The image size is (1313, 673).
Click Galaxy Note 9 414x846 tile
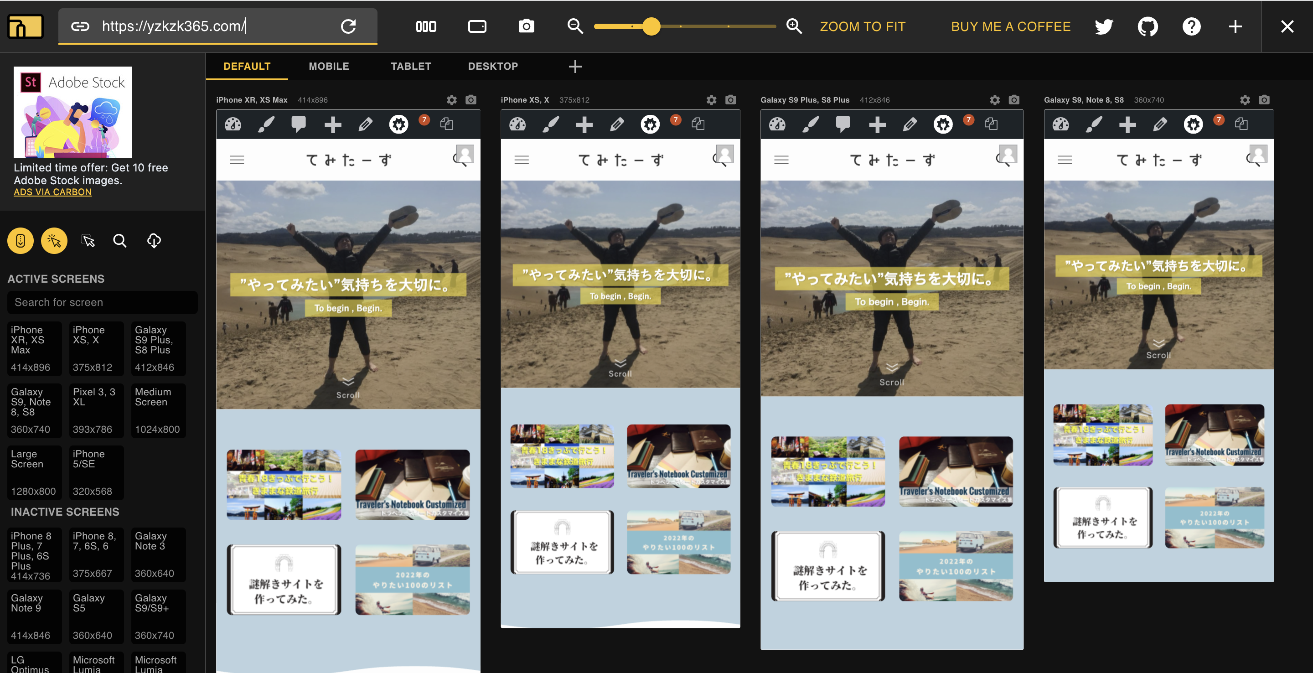coord(35,616)
